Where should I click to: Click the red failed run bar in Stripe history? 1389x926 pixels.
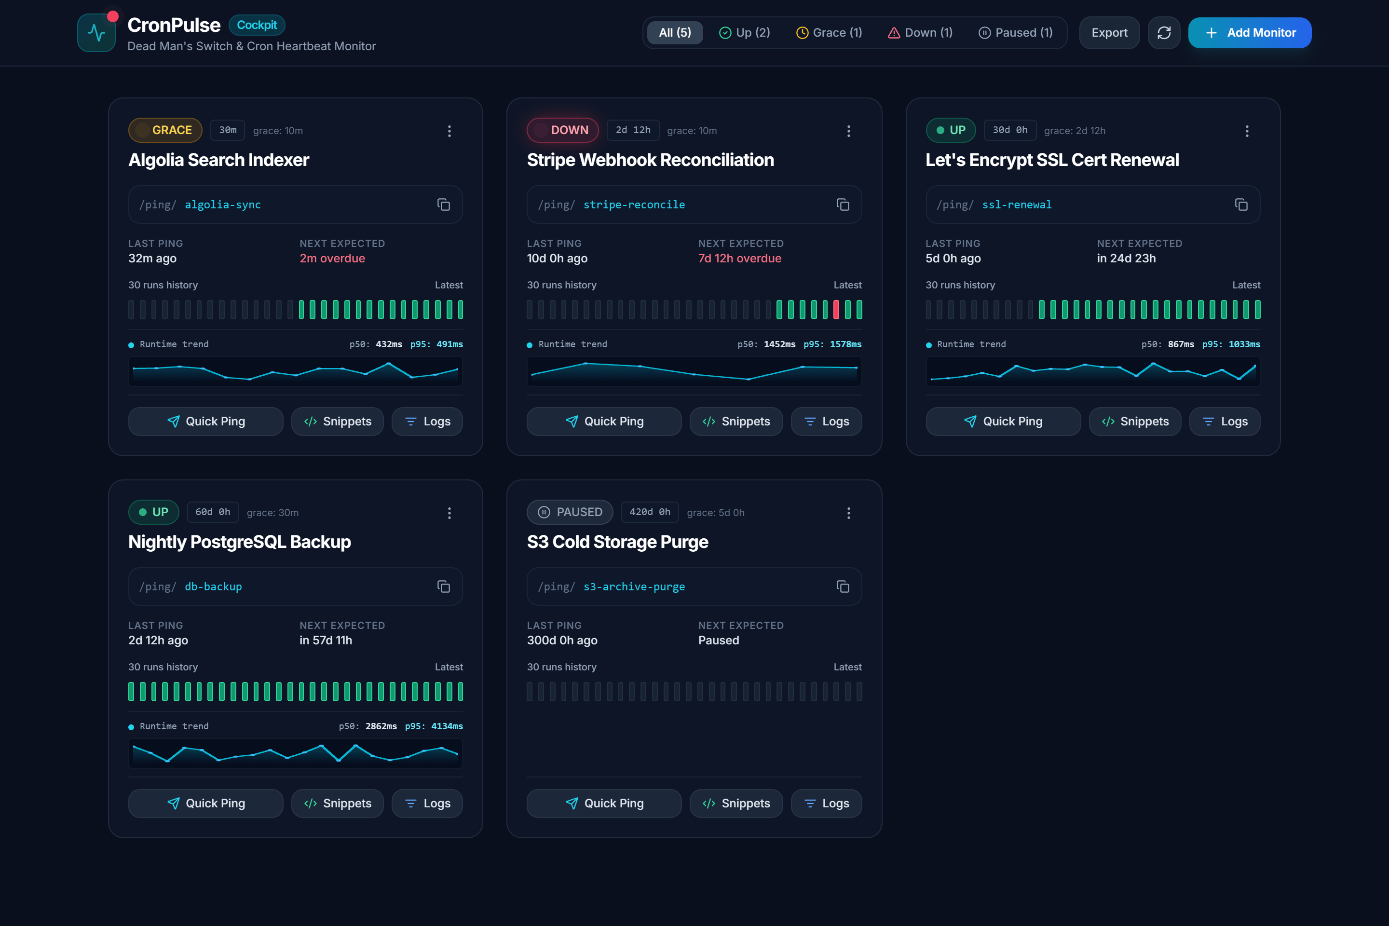pyautogui.click(x=836, y=310)
